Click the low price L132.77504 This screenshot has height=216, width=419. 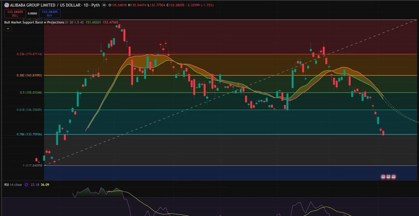point(156,5)
